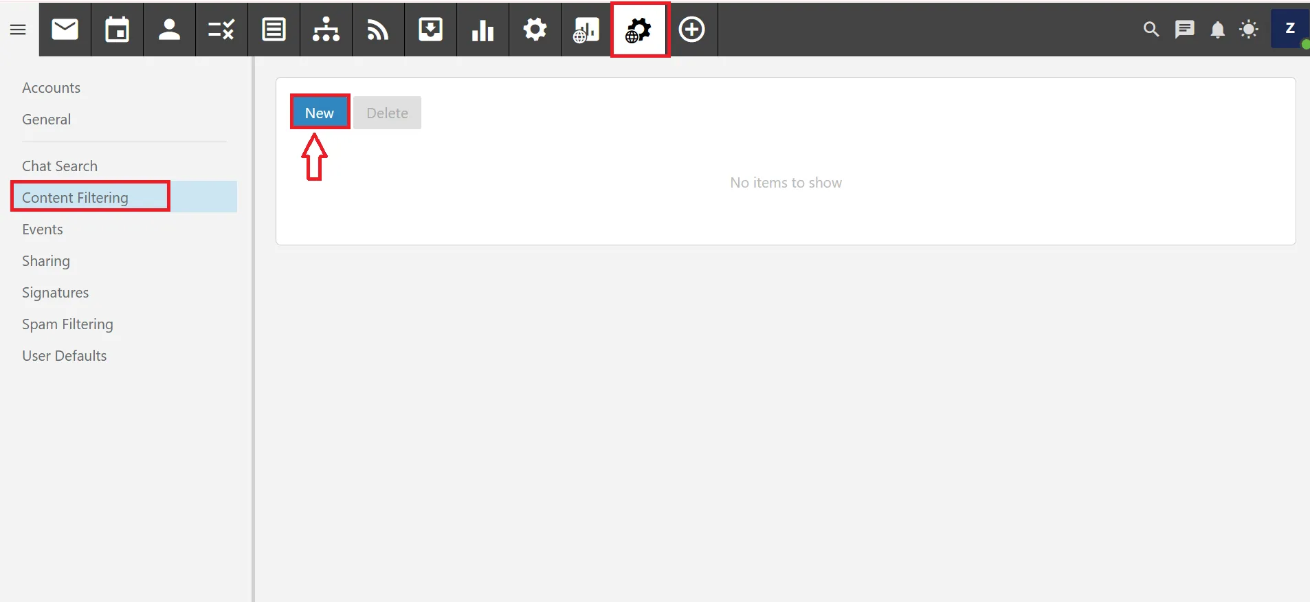Open the notifications bell
The image size is (1310, 602).
click(x=1217, y=30)
